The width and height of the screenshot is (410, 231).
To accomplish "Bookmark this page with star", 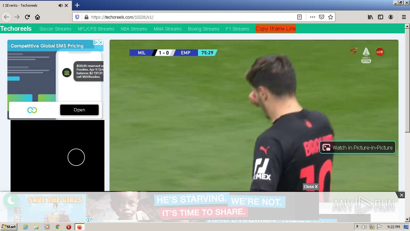I will (331, 17).
